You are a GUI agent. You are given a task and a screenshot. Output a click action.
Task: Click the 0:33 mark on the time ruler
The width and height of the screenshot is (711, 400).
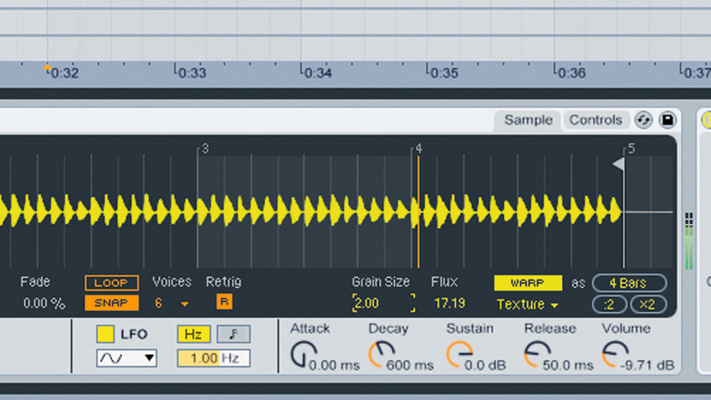pyautogui.click(x=190, y=72)
